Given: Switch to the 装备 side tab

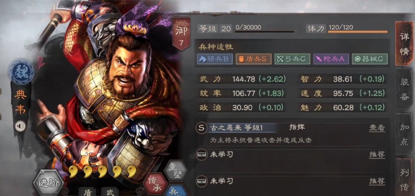Looking at the screenshot, I should 405,89.
